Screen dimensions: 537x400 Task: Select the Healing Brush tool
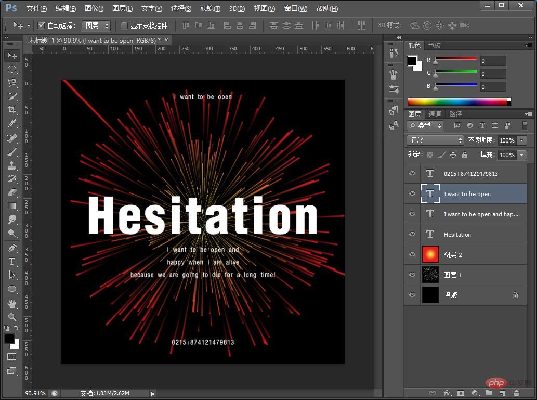point(12,138)
